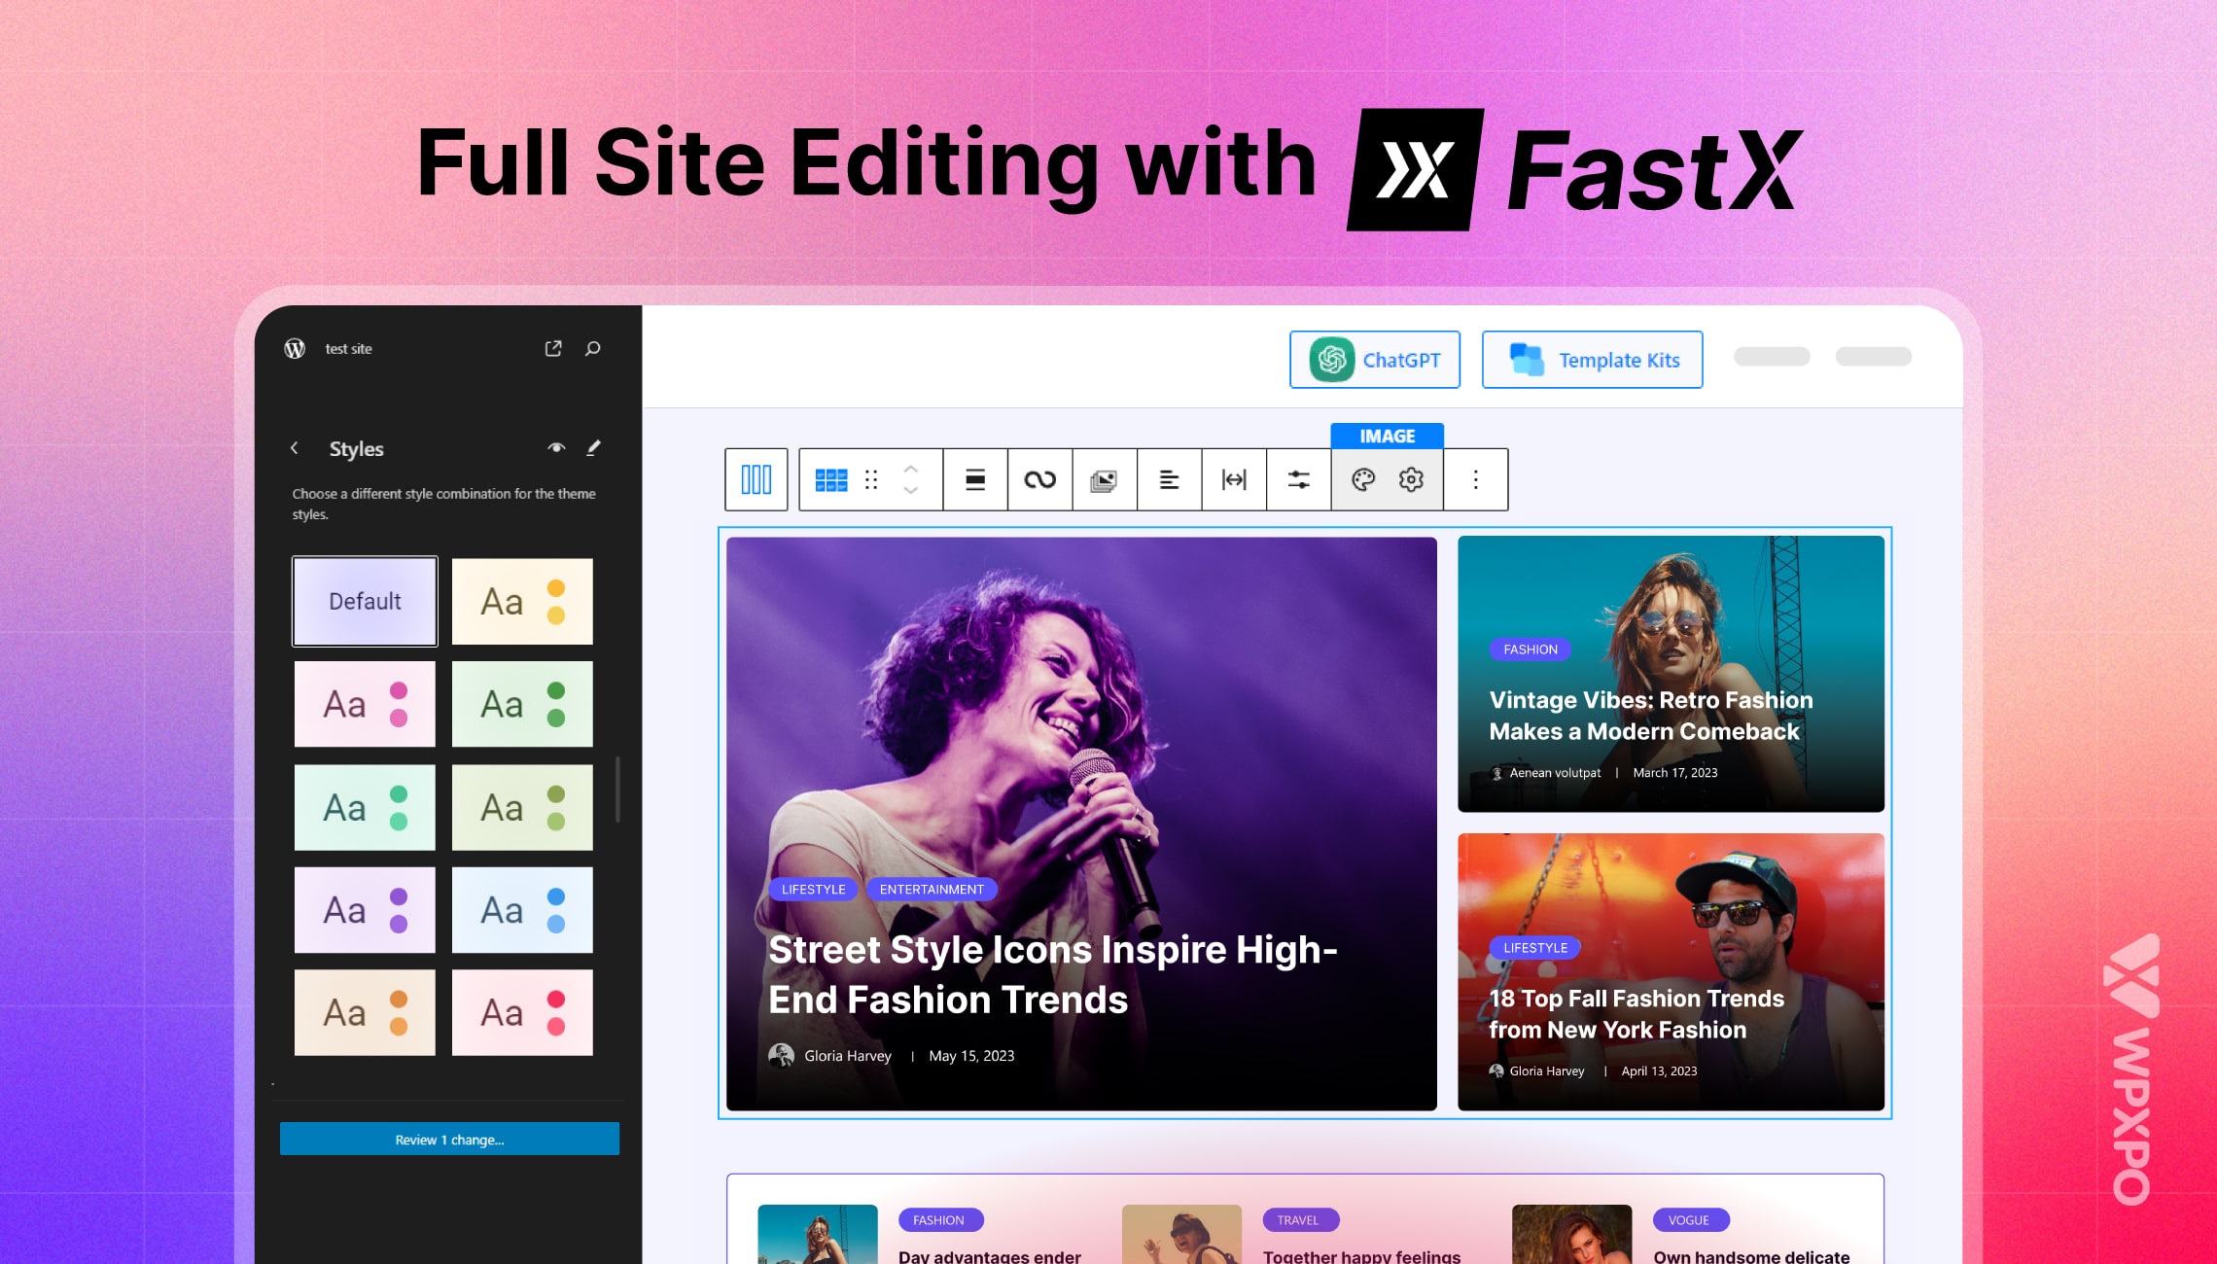This screenshot has width=2217, height=1264.
Task: Click the Gloria Harvey author avatar in the Street Style post
Action: (x=781, y=1055)
